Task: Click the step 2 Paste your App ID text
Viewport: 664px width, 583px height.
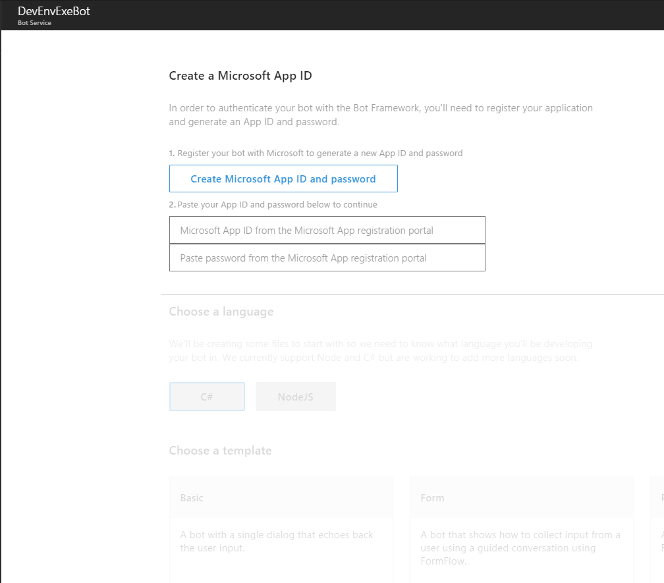Action: tap(273, 204)
